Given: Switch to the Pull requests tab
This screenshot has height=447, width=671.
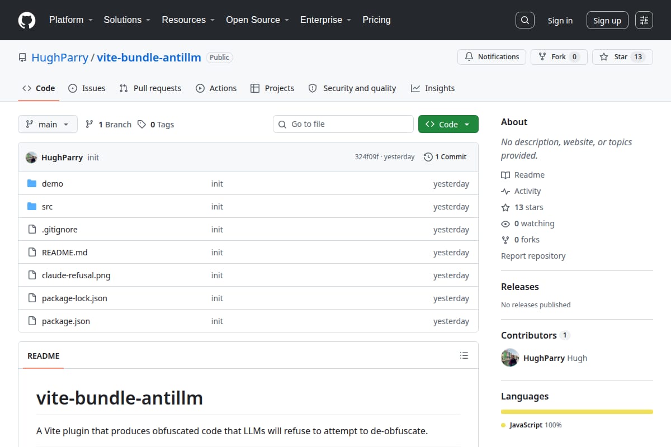Looking at the screenshot, I should point(150,88).
